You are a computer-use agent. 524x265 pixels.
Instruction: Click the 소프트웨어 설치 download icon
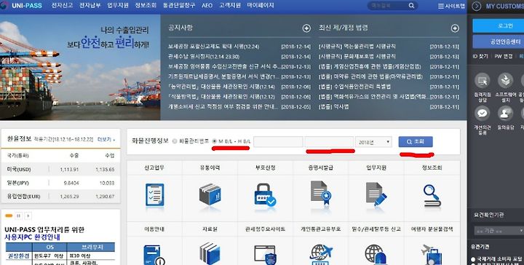point(505,81)
